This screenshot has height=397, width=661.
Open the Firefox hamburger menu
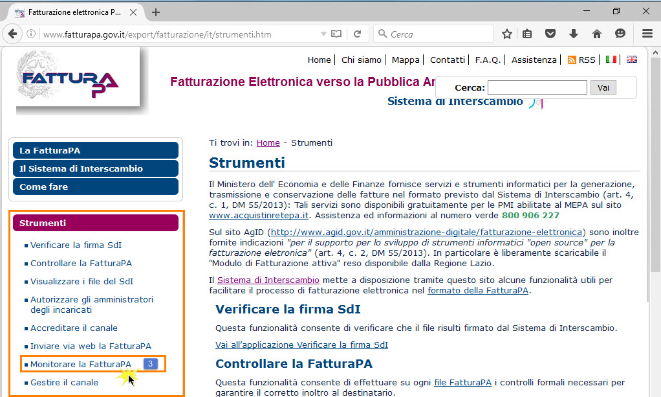tap(647, 34)
